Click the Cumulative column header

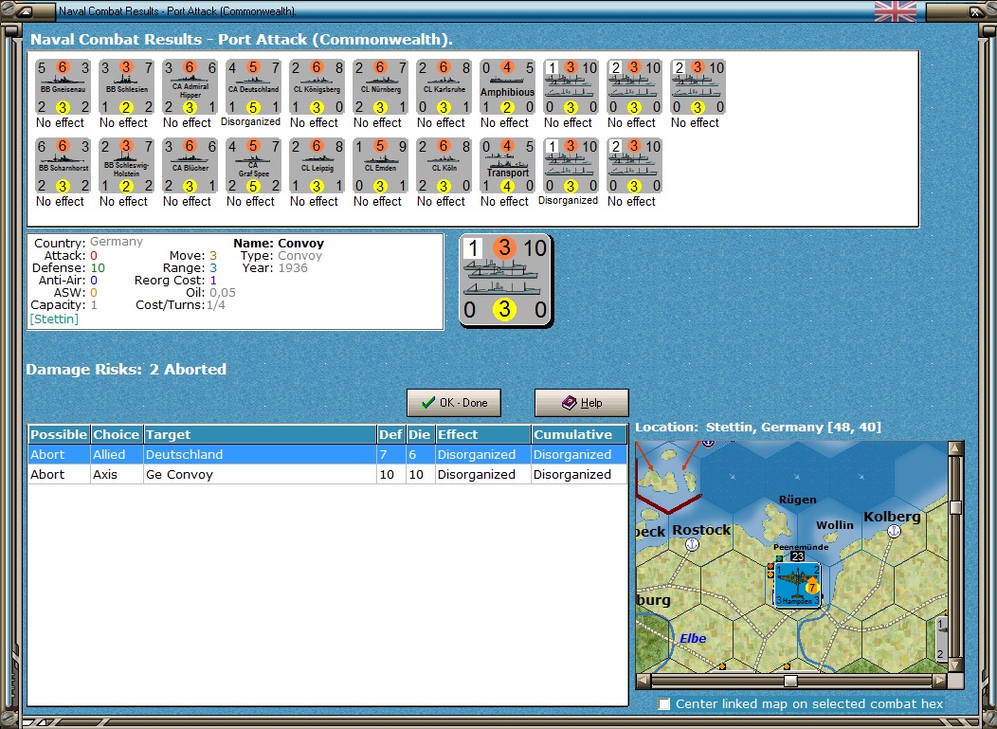tap(579, 434)
